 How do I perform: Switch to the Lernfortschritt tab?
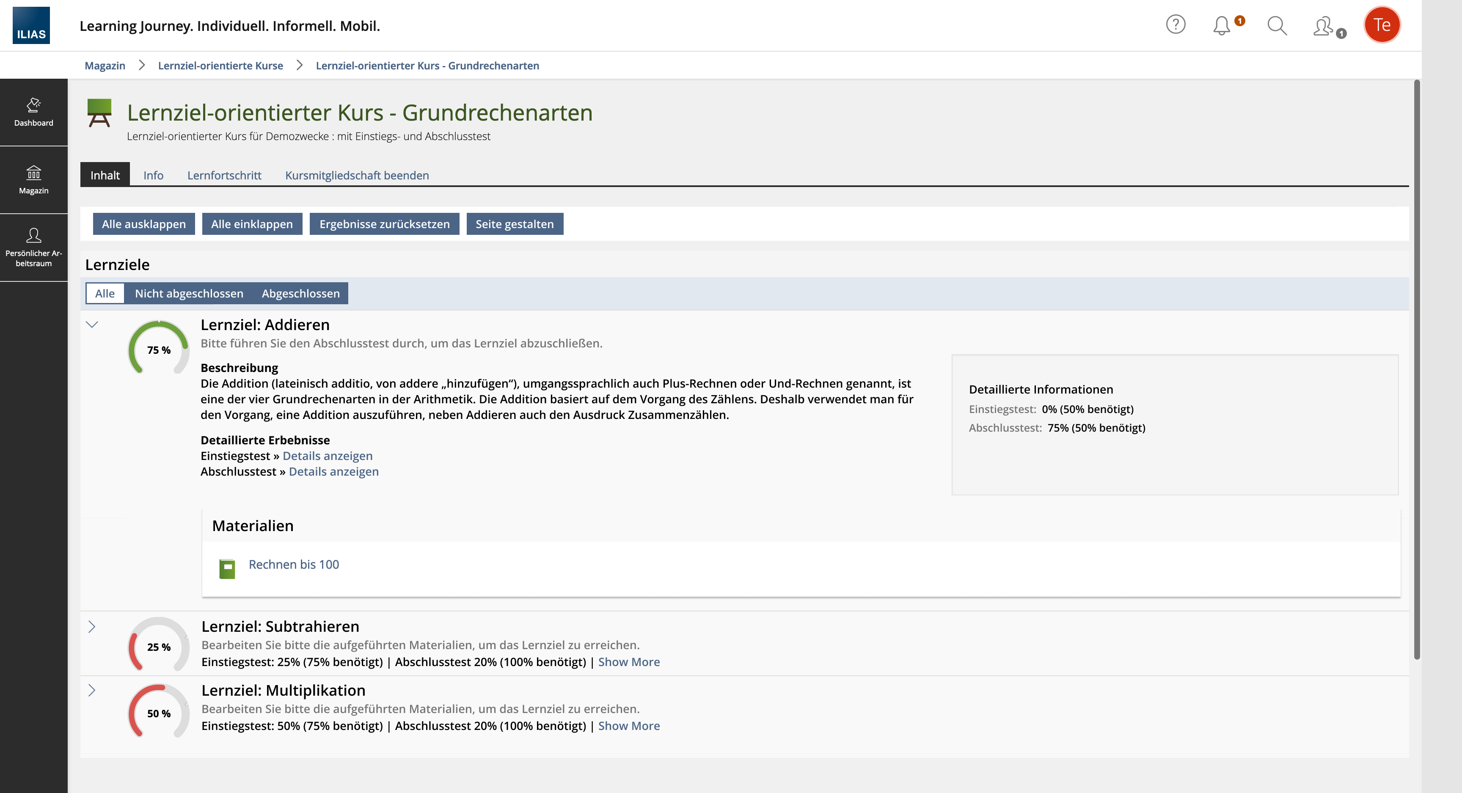[x=224, y=176]
